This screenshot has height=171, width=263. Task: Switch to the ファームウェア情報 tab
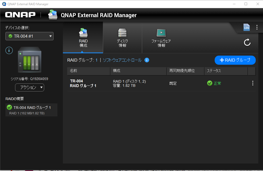tap(161, 38)
